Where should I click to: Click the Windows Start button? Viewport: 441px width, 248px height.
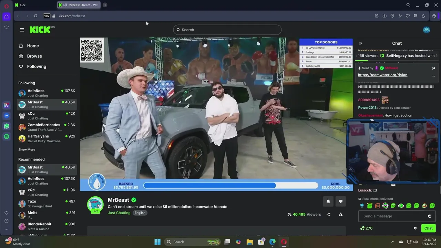click(157, 242)
